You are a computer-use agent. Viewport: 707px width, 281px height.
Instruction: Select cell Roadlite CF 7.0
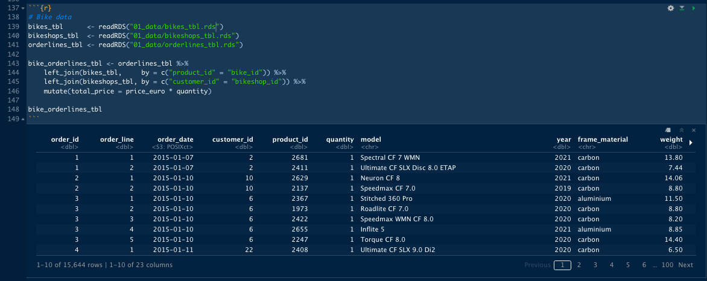click(384, 209)
